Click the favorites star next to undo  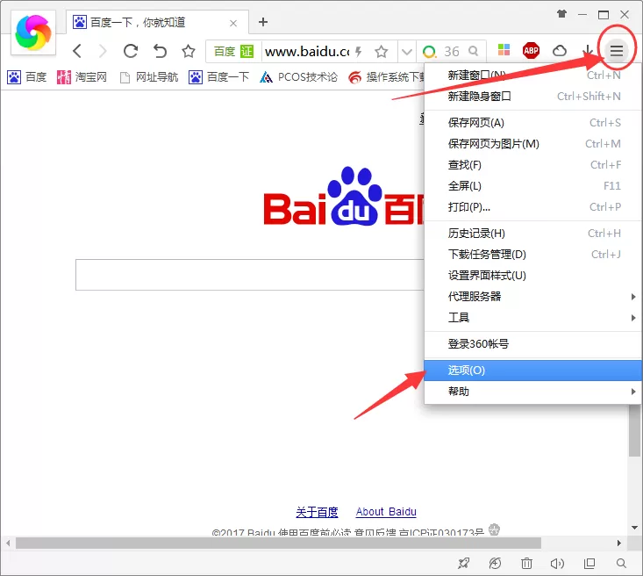tap(189, 51)
